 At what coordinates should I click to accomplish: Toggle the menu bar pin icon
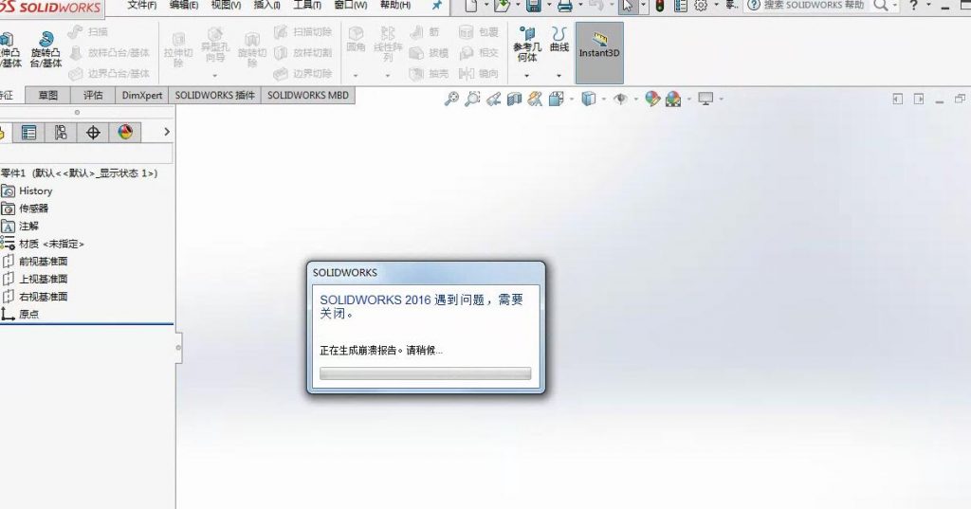[x=436, y=5]
